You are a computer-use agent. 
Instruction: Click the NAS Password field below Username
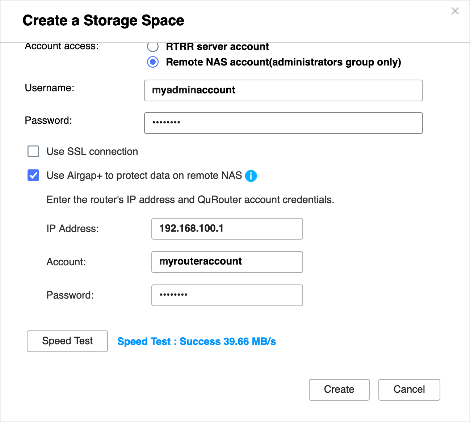(x=283, y=123)
